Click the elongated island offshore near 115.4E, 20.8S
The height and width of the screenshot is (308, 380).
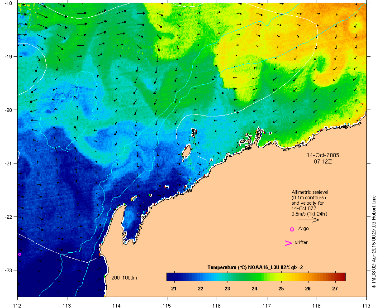(x=186, y=153)
